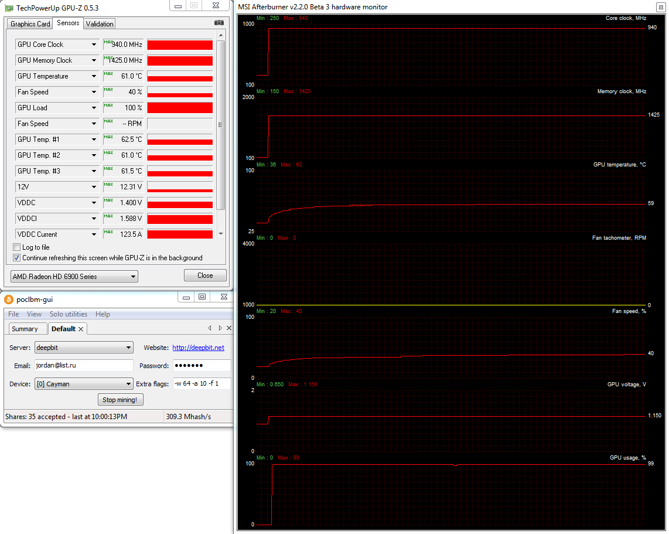The width and height of the screenshot is (669, 534).
Task: Click the VDDC Current red sensor graph
Action: [180, 234]
